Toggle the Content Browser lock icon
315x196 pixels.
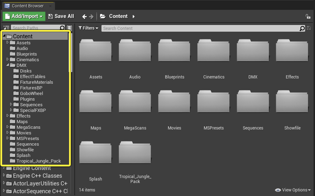[308, 17]
